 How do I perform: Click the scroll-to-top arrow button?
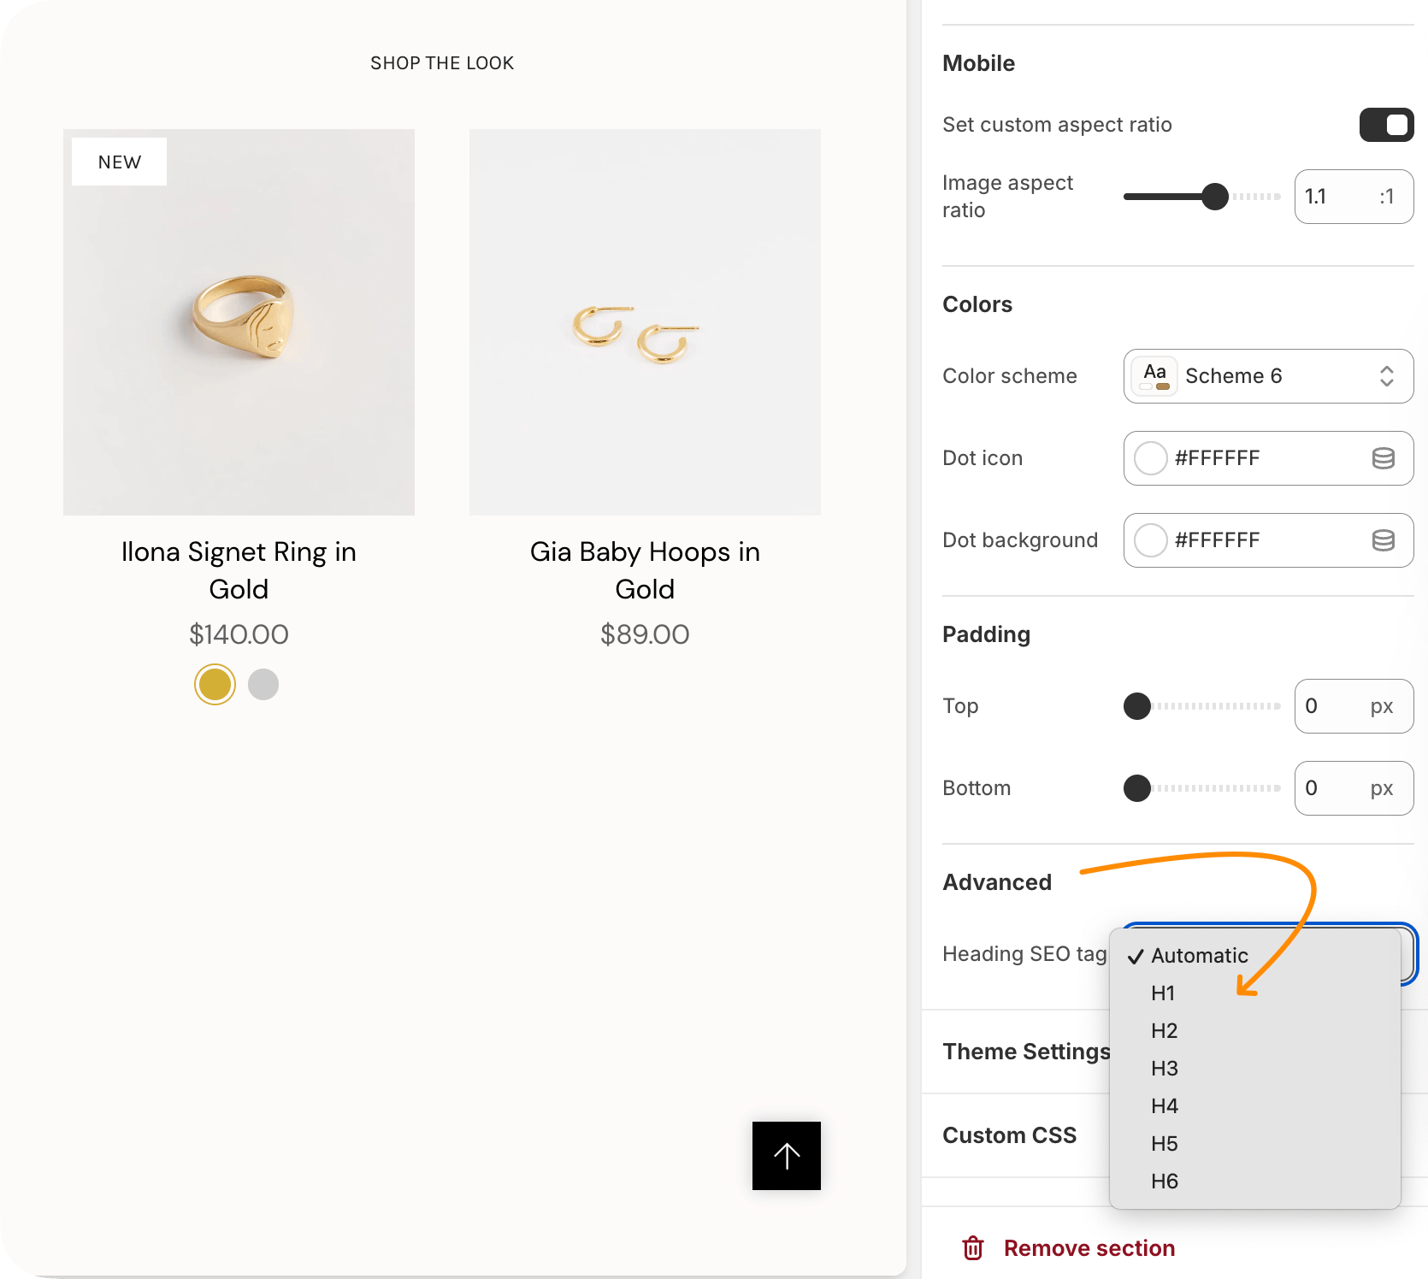pyautogui.click(x=786, y=1155)
